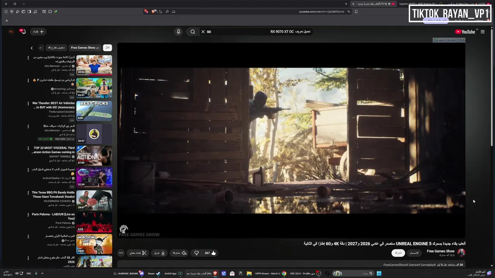Open the Free Games Show channel name link
This screenshot has height=278, width=495.
pos(440,251)
